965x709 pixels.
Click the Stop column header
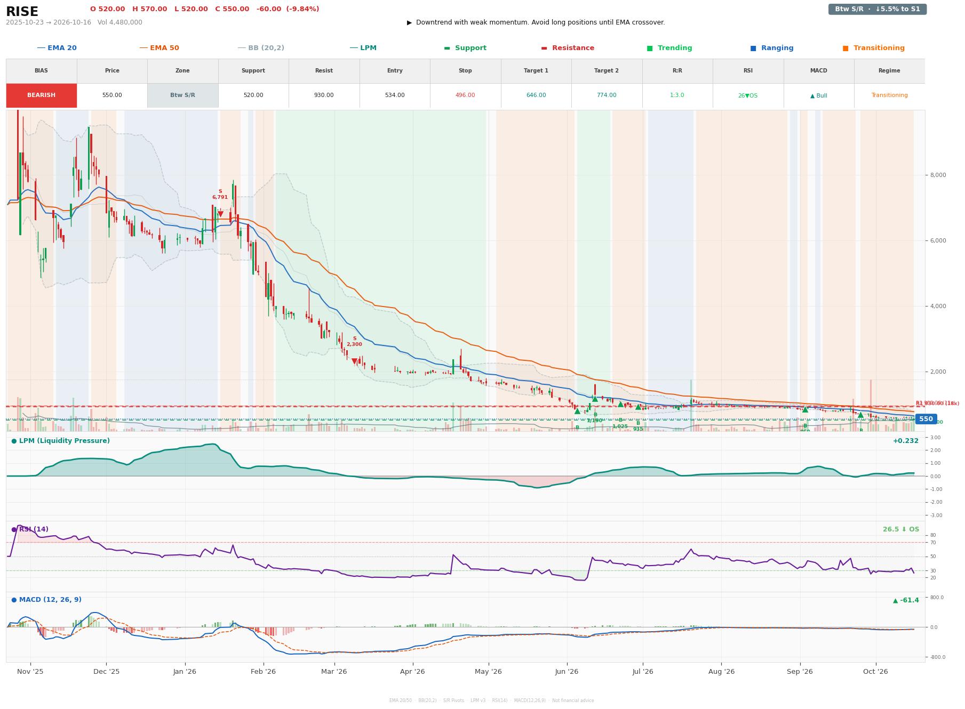465,71
